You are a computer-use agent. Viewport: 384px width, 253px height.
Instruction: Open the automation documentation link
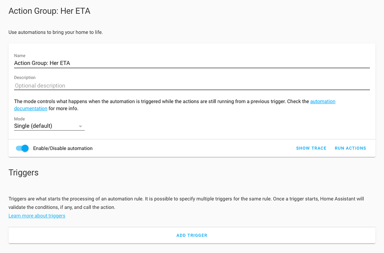coord(322,101)
